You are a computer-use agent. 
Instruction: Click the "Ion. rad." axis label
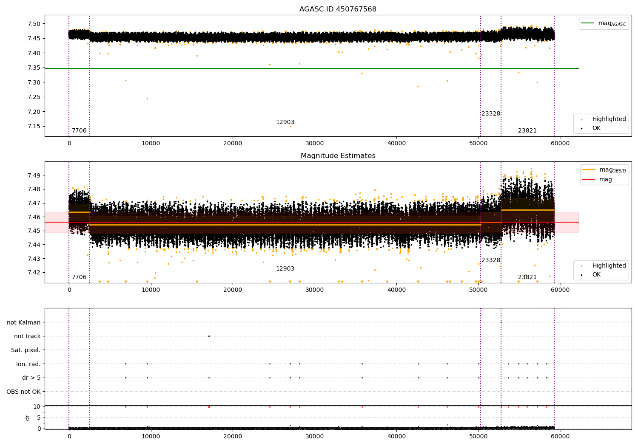(28, 364)
